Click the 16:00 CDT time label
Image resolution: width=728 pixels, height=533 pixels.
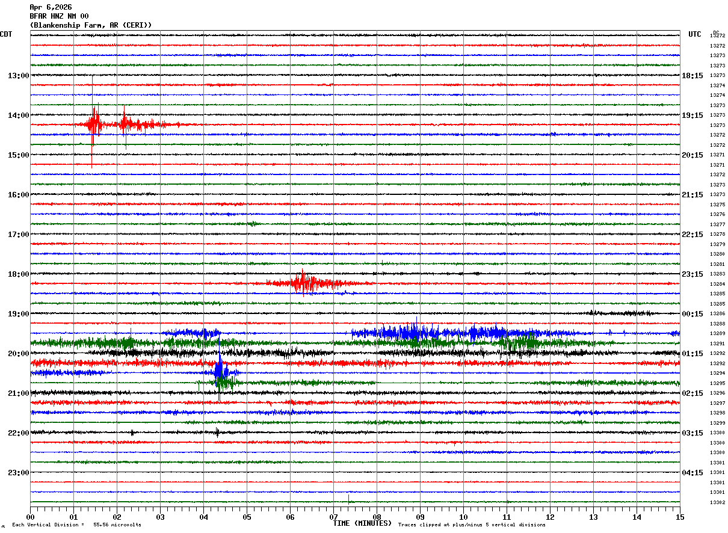click(x=19, y=195)
